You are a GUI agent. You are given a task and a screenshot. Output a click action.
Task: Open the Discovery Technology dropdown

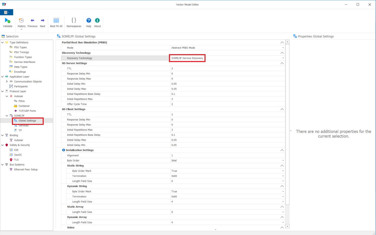coord(283,58)
